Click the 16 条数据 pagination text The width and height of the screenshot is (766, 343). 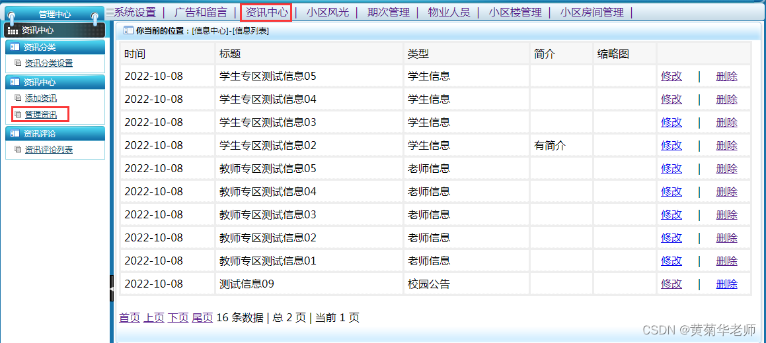(240, 318)
